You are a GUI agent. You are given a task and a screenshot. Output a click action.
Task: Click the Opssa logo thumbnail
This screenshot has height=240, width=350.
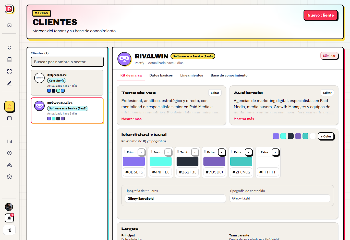[x=40, y=78]
